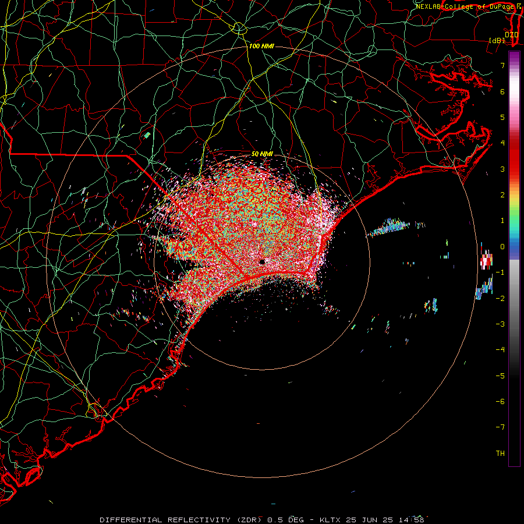This screenshot has height=524, width=524.
Task: Click the red section of the color bar
Action: point(514,154)
